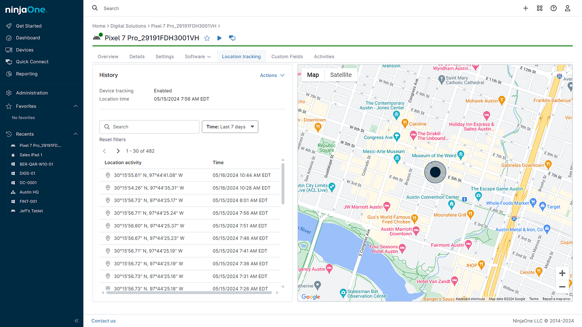Click the plus icon in top bar
This screenshot has width=582, height=327.
point(526,8)
